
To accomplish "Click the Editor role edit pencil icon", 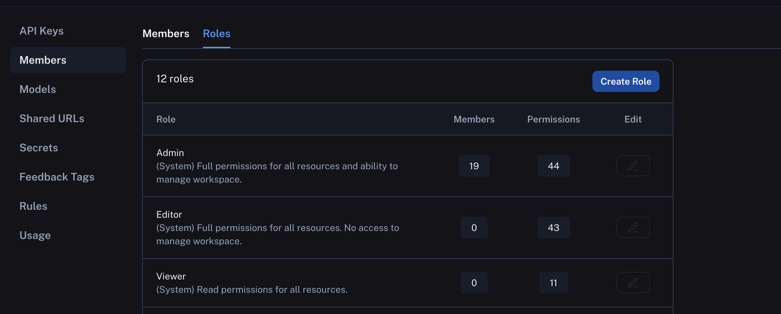I will click(x=633, y=227).
